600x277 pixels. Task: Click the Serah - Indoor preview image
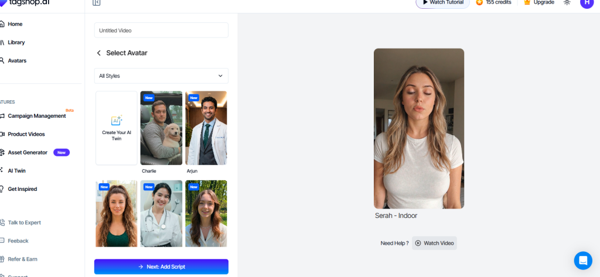click(x=419, y=128)
